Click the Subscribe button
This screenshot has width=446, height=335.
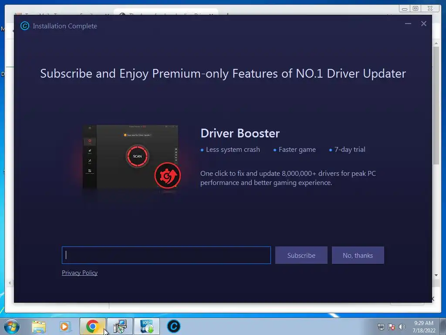coord(301,255)
